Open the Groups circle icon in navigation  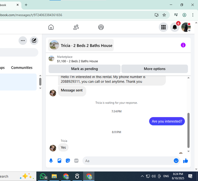click(101, 27)
